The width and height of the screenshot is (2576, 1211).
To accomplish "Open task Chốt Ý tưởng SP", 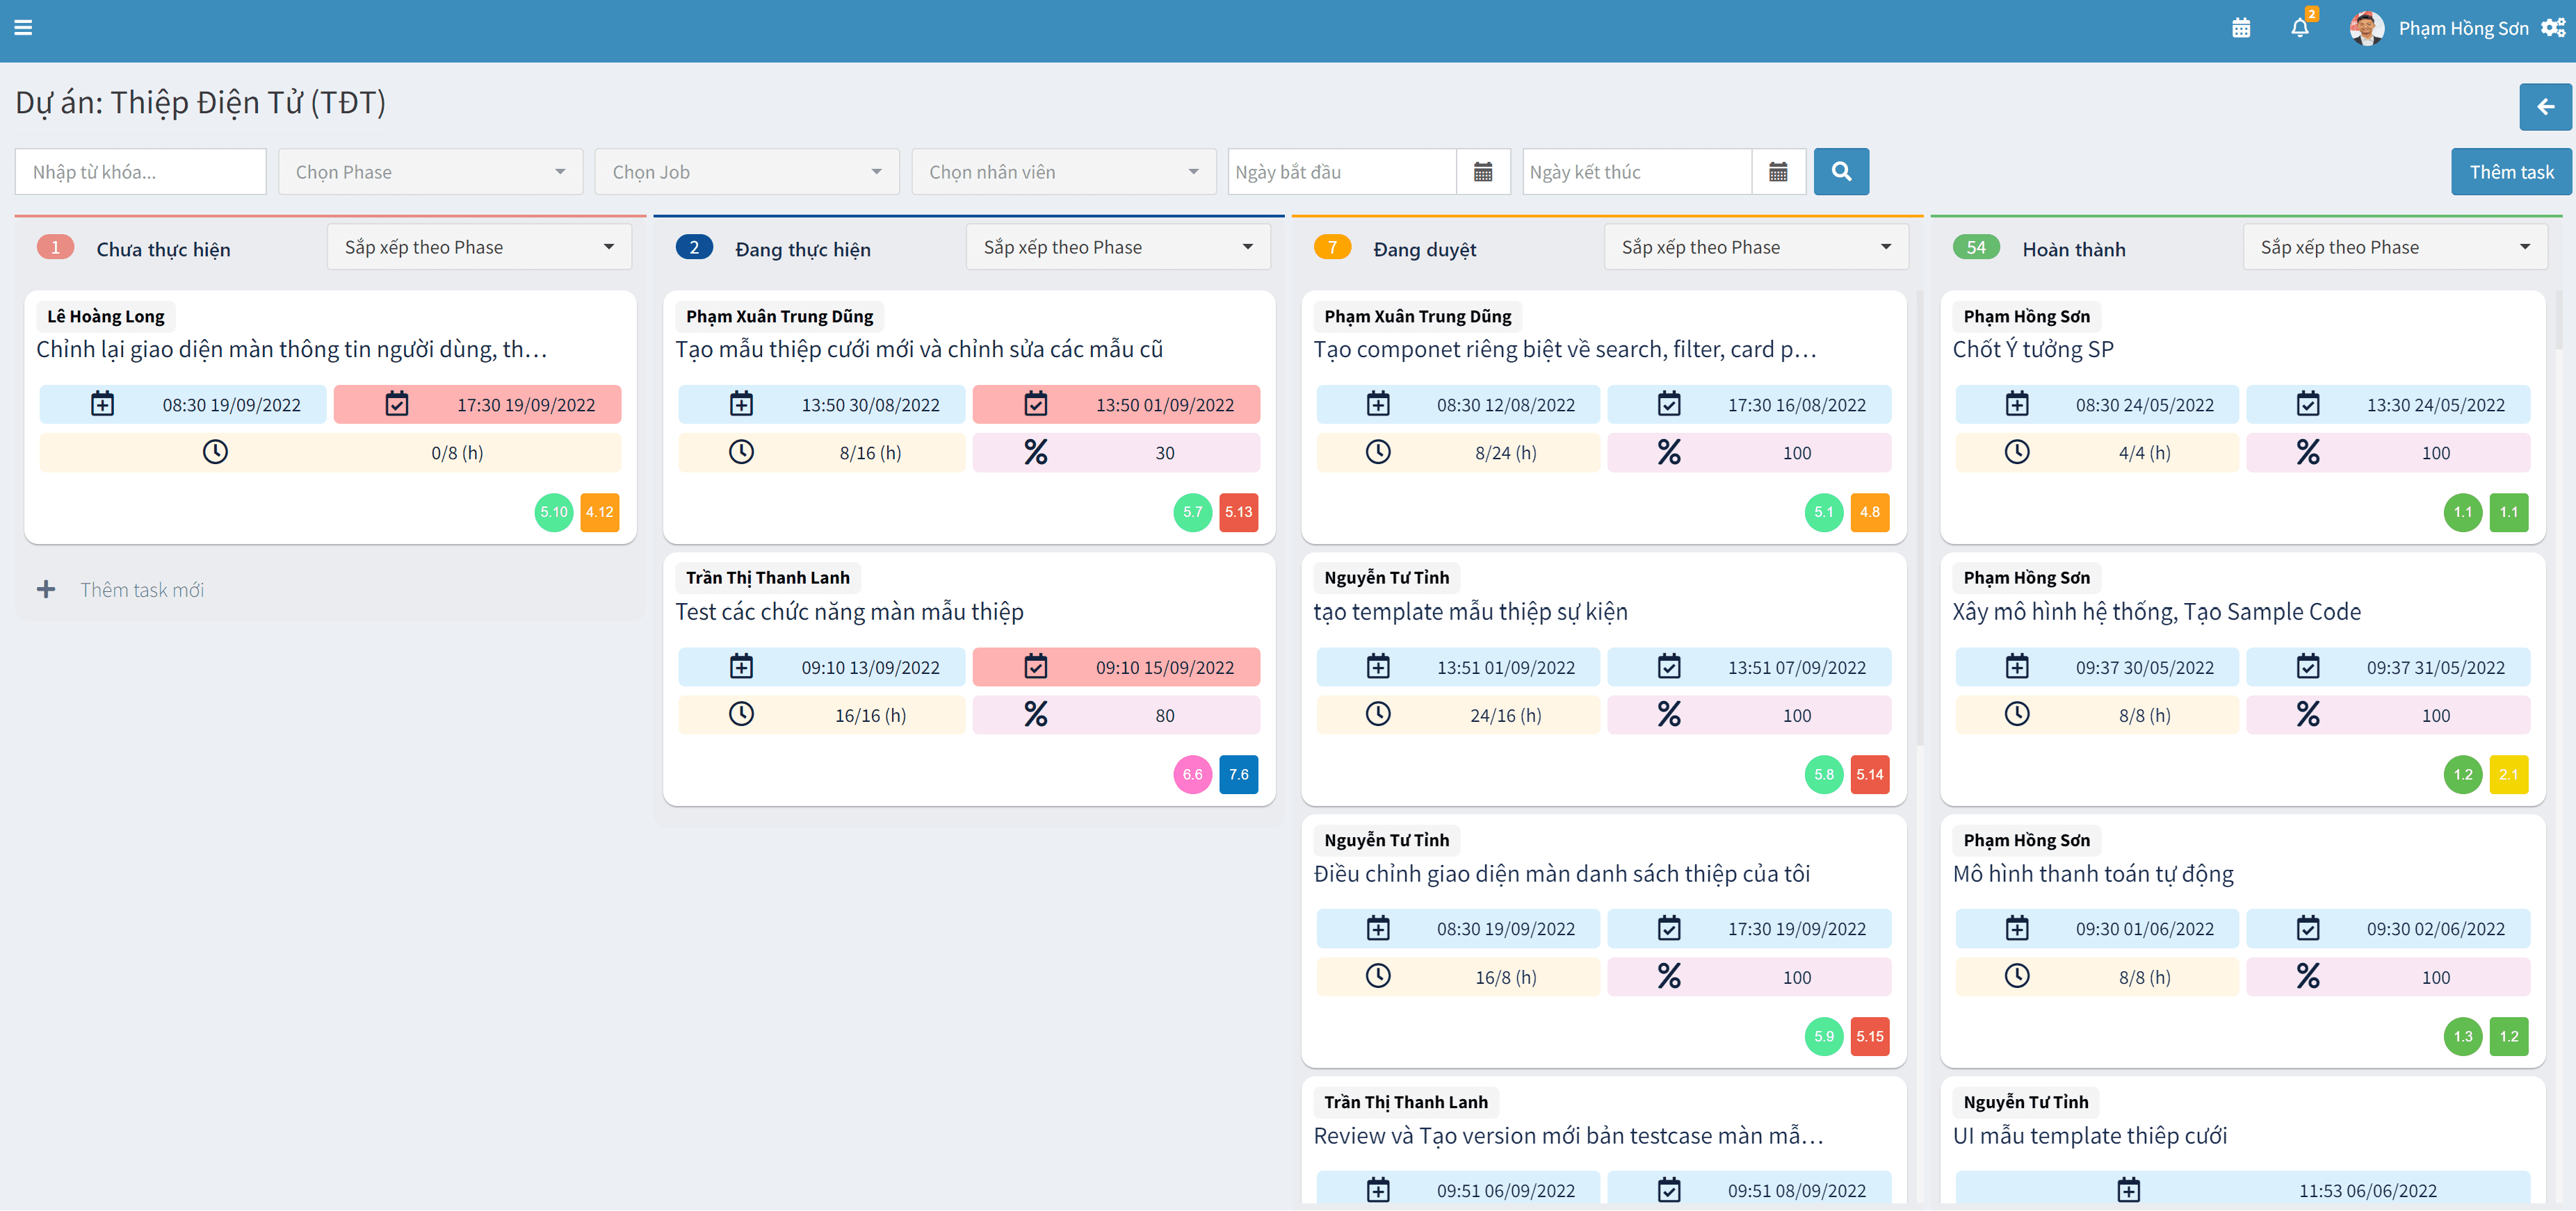I will (x=2032, y=349).
